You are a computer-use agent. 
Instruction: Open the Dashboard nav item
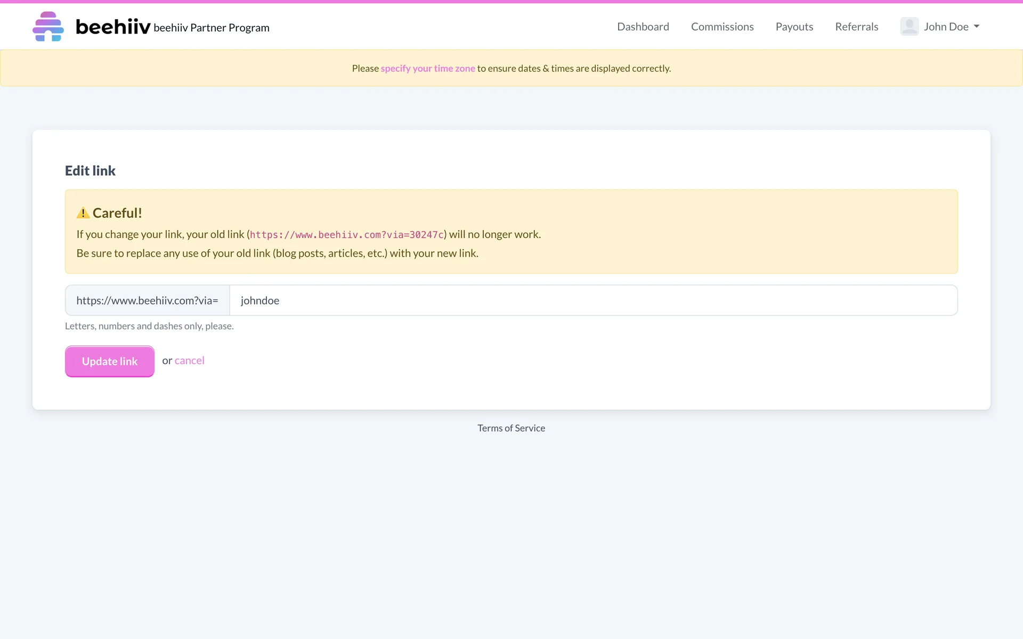click(643, 27)
